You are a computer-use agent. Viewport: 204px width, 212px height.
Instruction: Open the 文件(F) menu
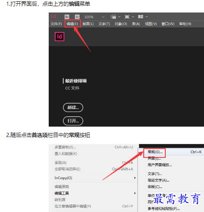point(56,24)
